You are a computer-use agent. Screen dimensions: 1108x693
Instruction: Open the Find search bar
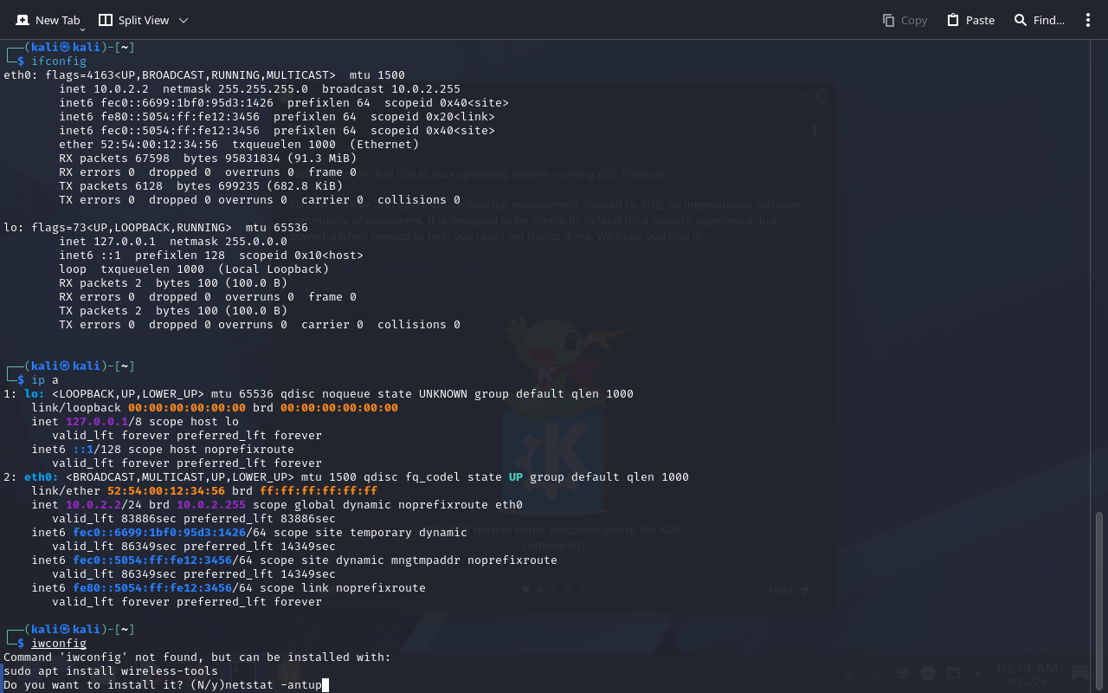point(1039,20)
